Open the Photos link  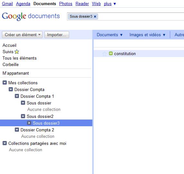66,4
